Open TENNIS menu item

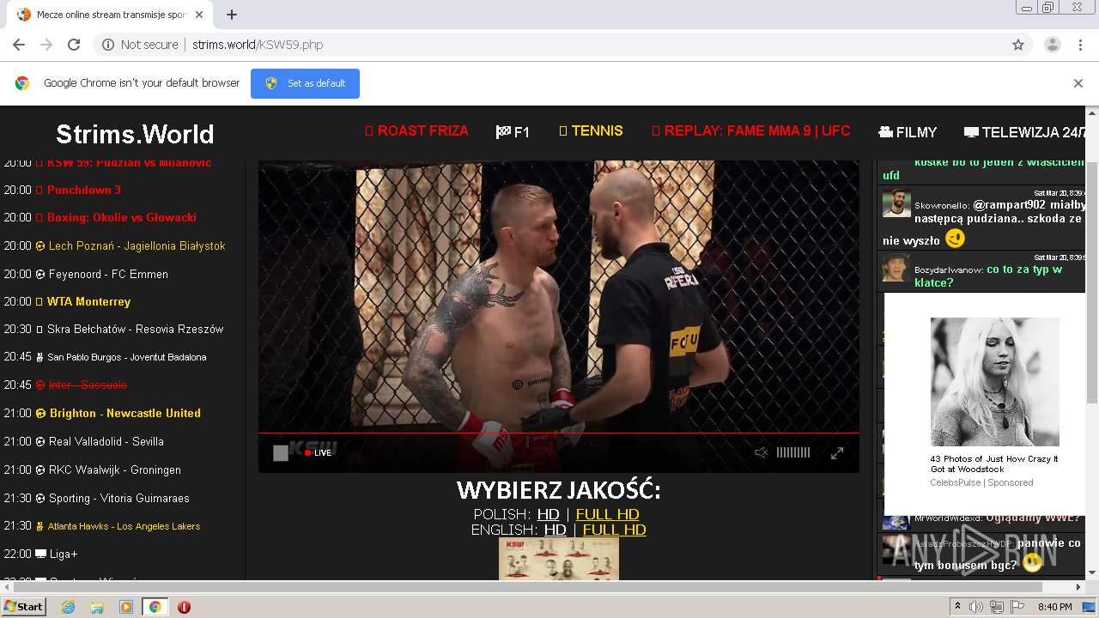pos(591,131)
